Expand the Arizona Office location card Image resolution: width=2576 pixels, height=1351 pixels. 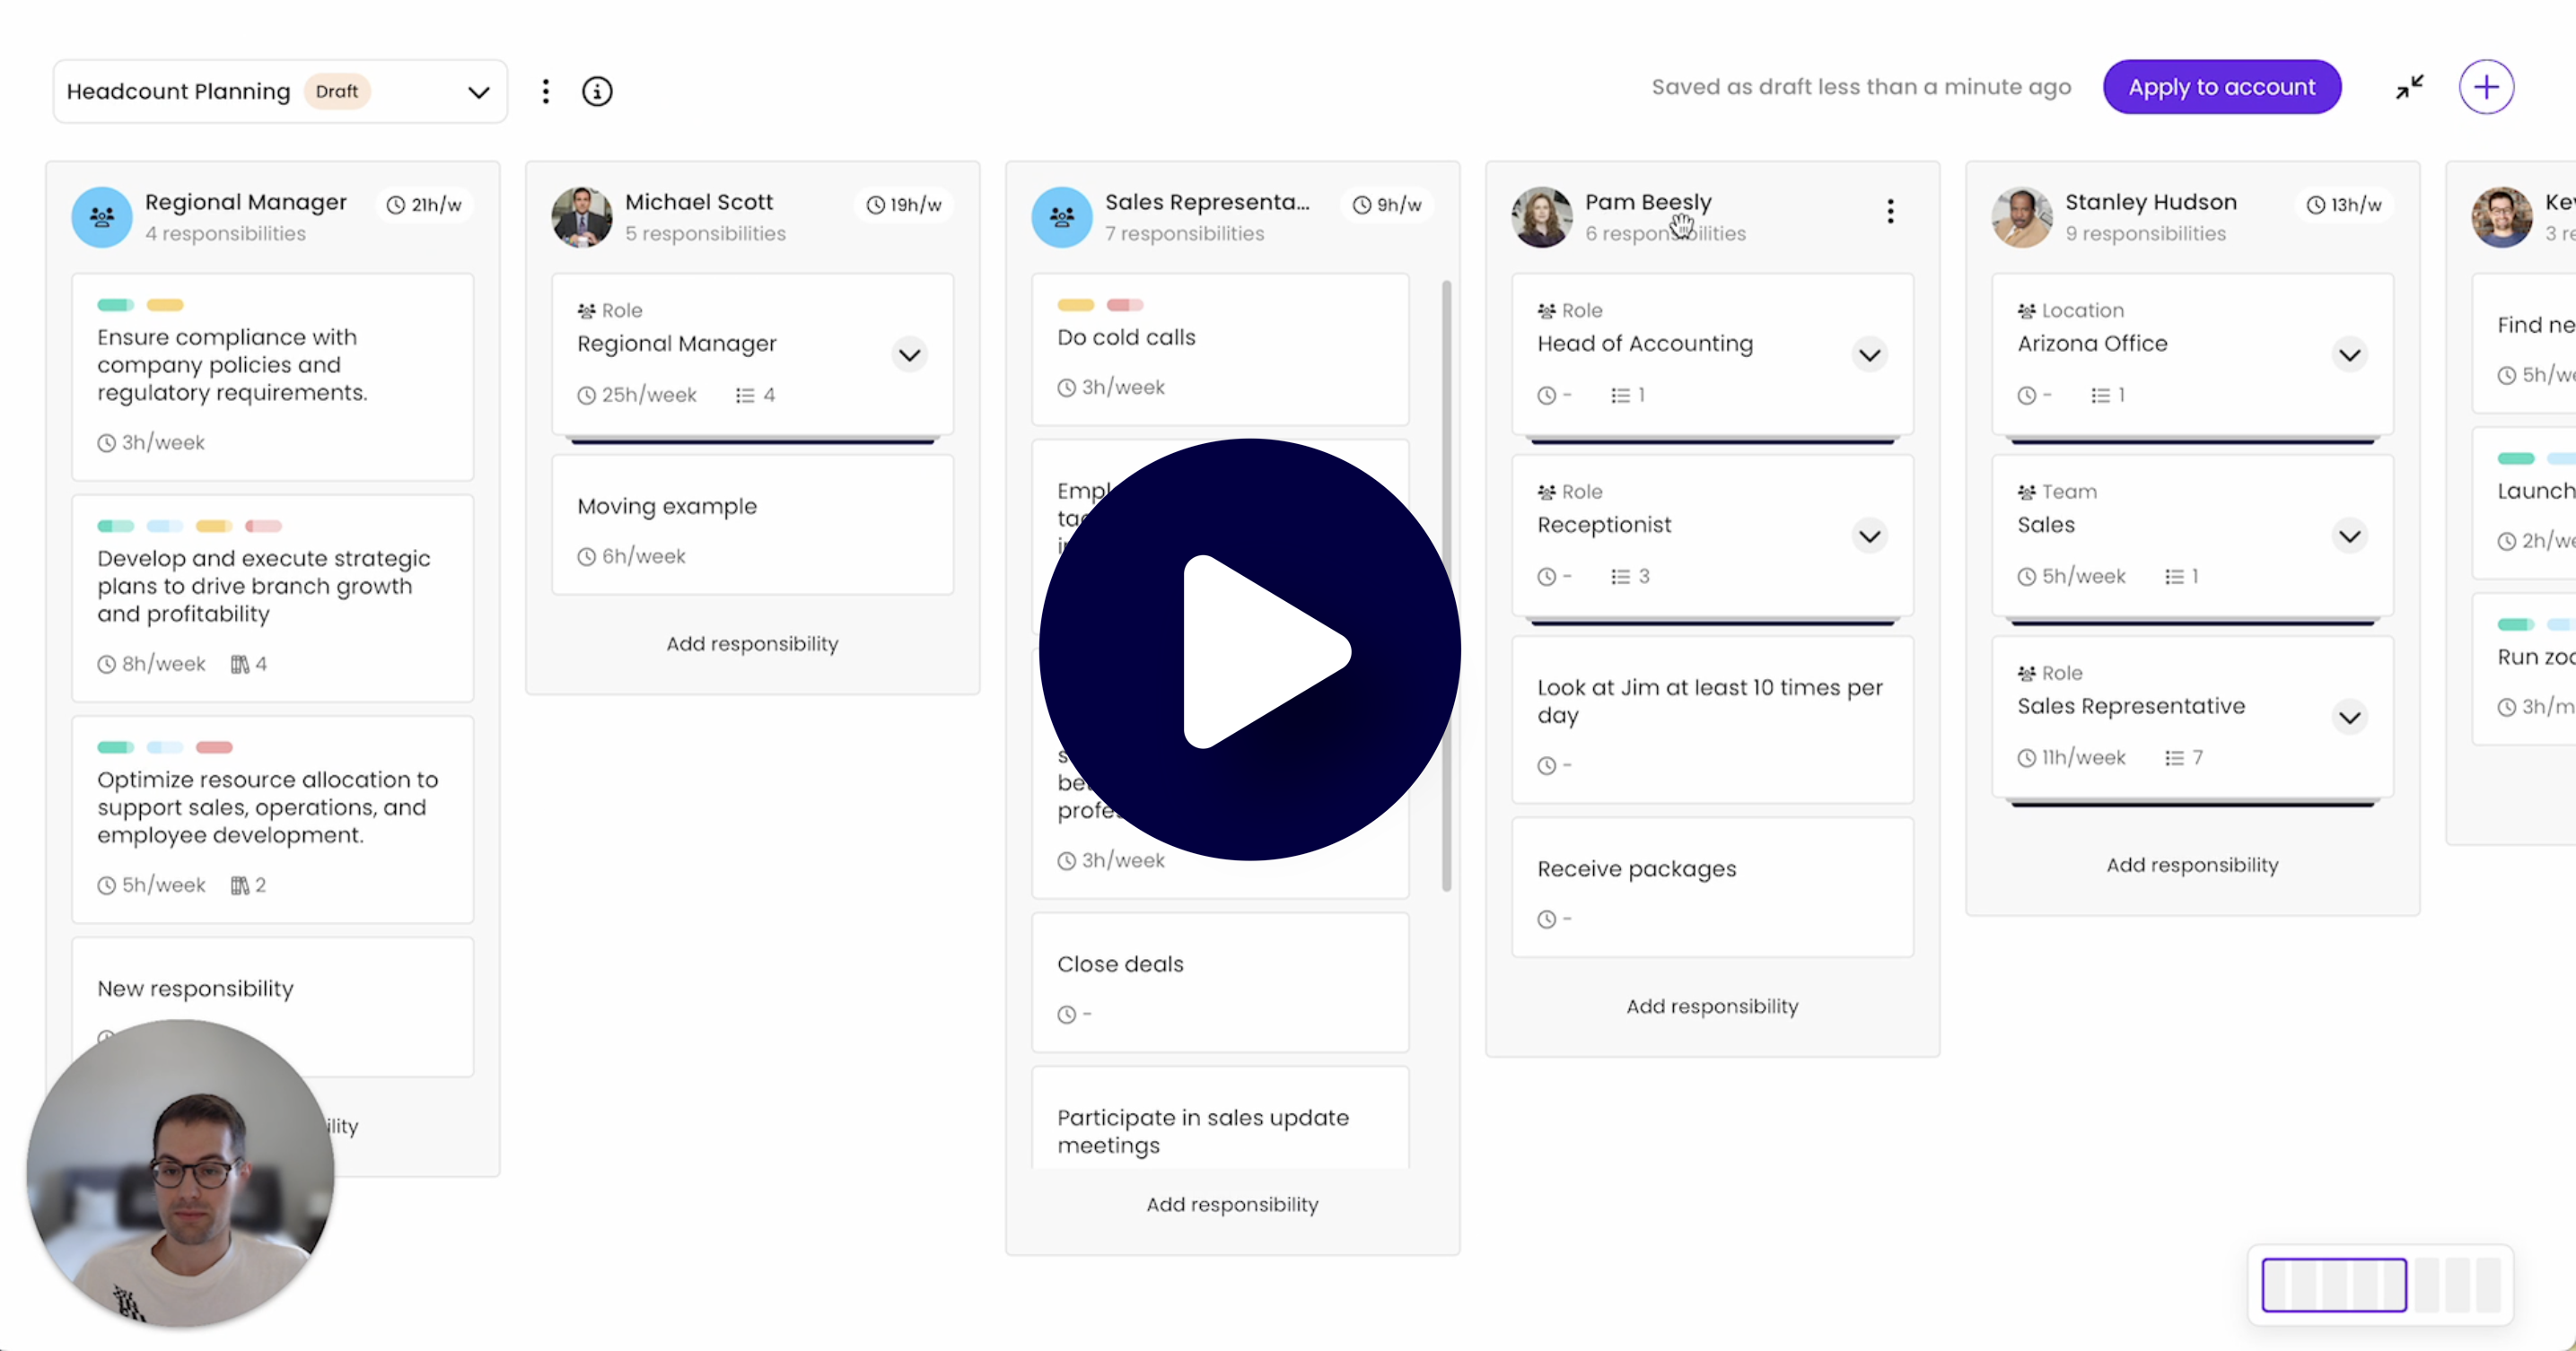(x=2350, y=354)
